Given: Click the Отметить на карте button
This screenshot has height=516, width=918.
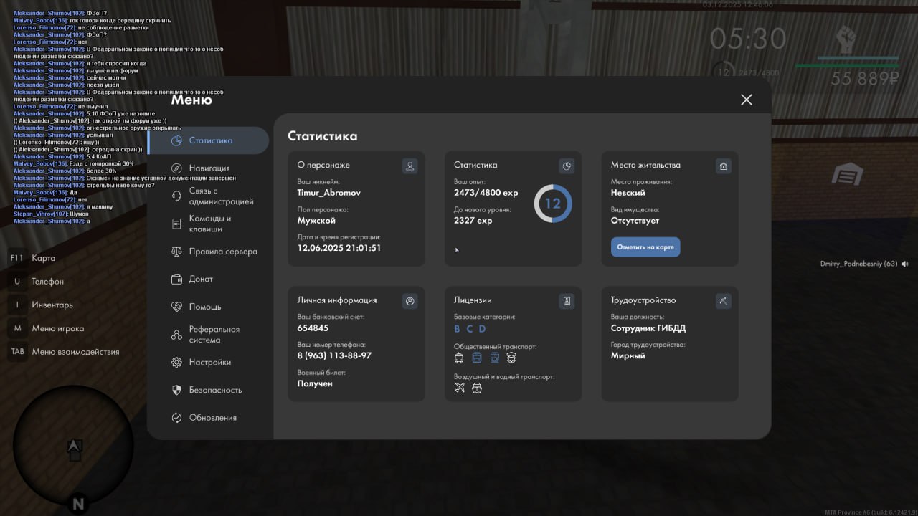Looking at the screenshot, I should tap(645, 247).
